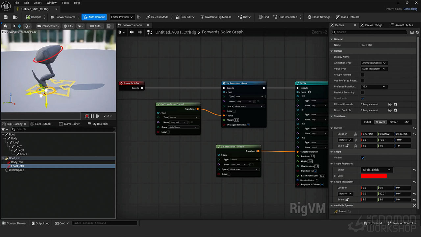The height and width of the screenshot is (237, 421).
Task: Toggle the shape Visible checkbox
Action: tap(362, 158)
